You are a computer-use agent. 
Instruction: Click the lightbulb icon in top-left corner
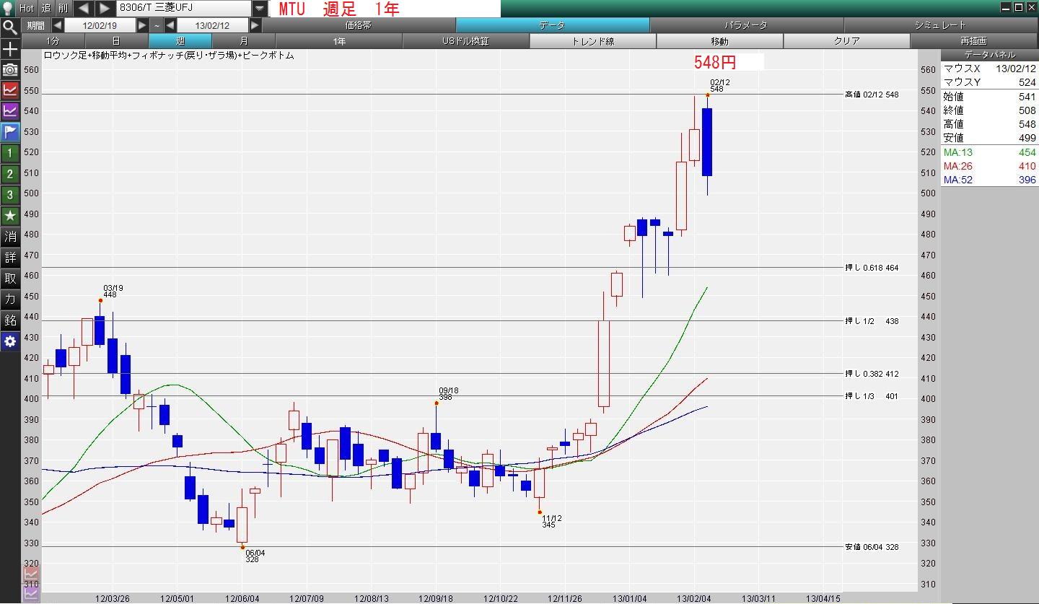pyautogui.click(x=8, y=8)
